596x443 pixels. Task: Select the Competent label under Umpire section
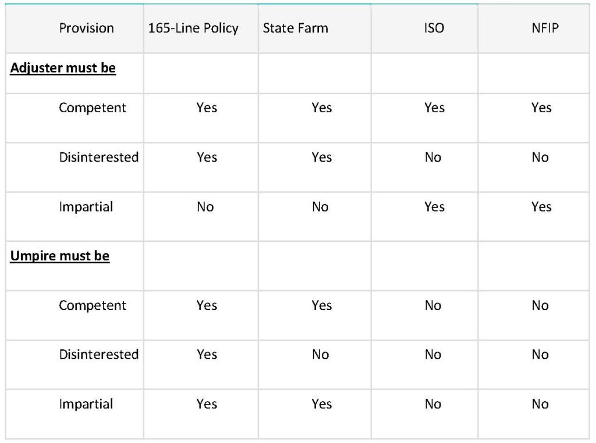93,305
